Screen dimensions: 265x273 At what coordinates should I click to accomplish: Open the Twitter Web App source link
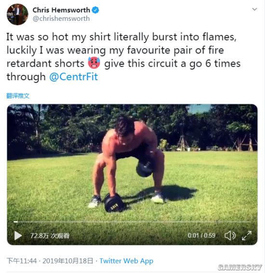pos(126,261)
